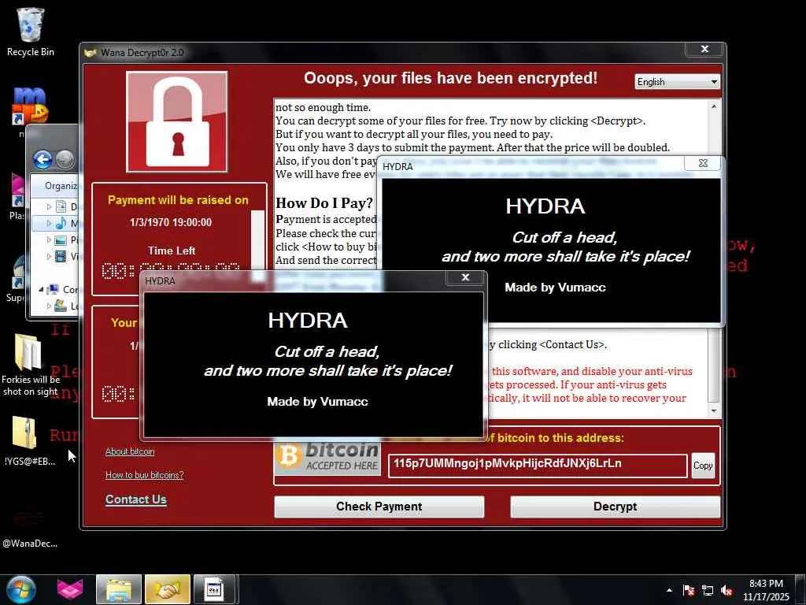
Task: Click the muted volume tray icon
Action: point(727,591)
